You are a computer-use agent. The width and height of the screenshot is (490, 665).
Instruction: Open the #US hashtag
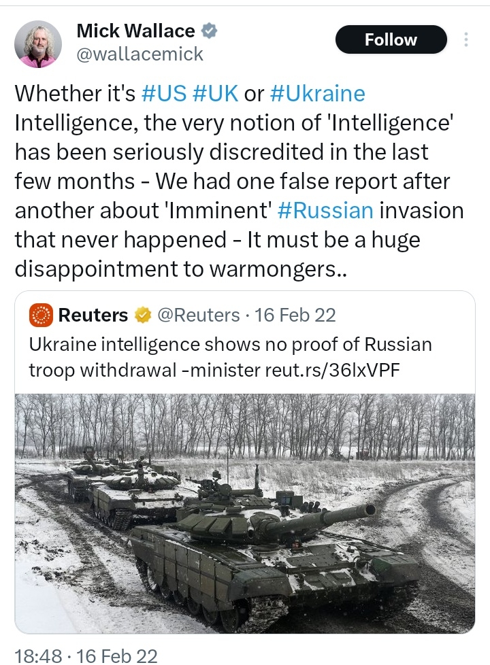164,93
